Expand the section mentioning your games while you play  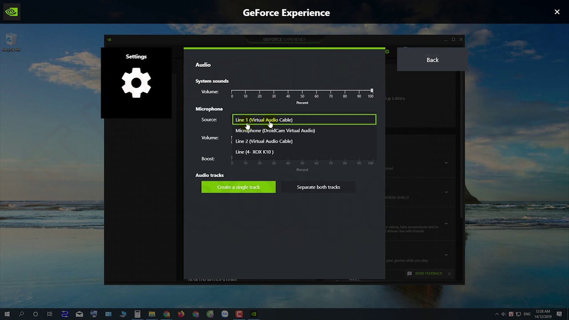pyautogui.click(x=446, y=255)
